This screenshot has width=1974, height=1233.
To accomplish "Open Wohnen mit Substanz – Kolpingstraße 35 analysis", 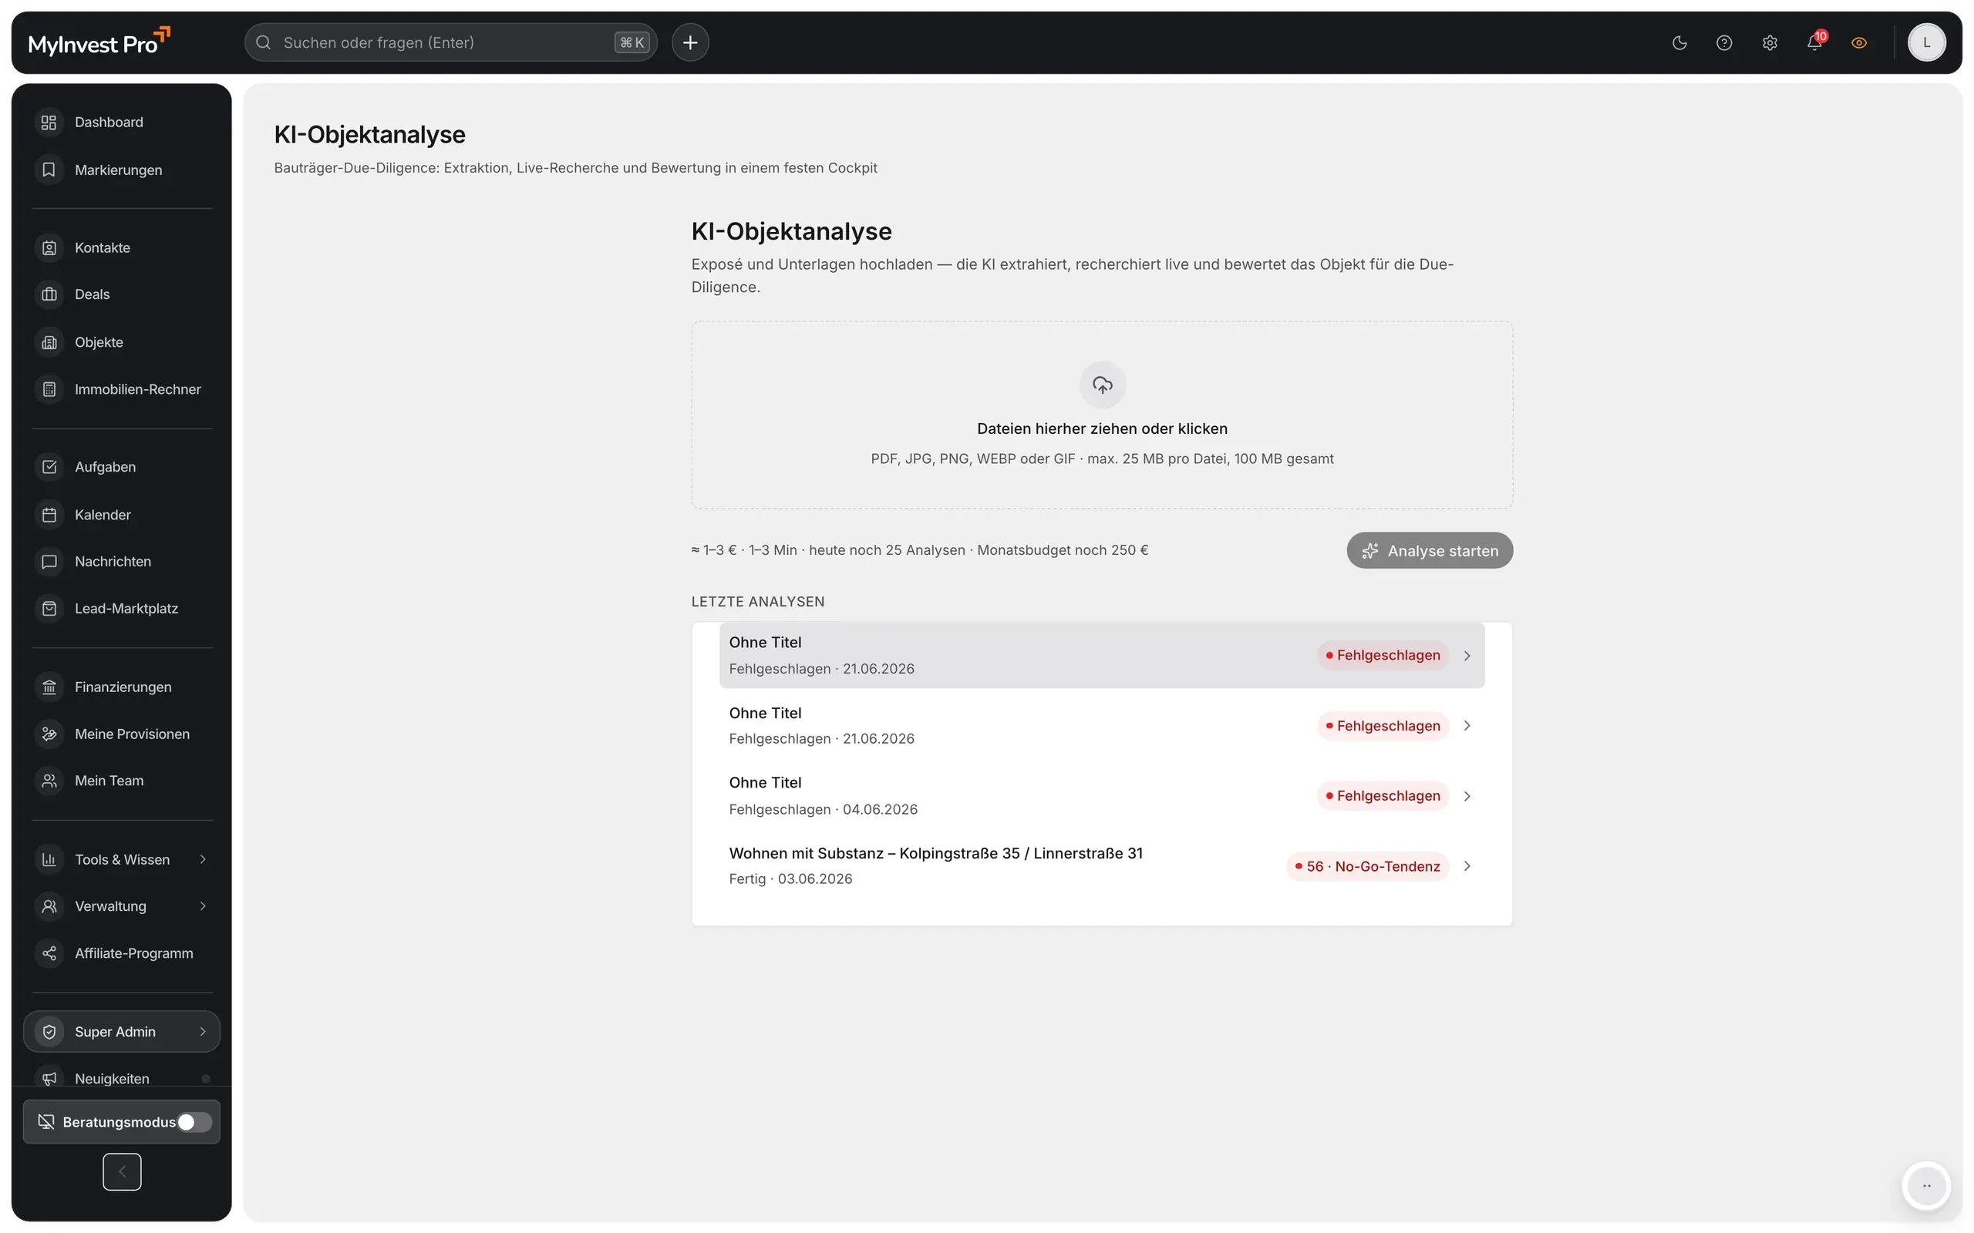I will coord(1102,866).
